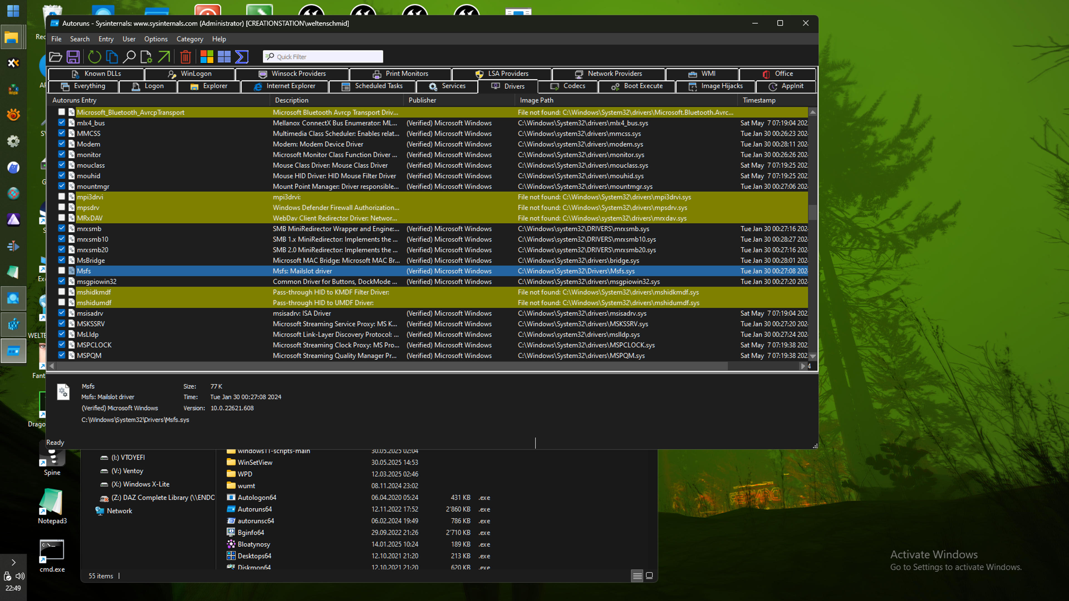This screenshot has width=1069, height=601.
Task: Select the WinSetView folder in Explorer
Action: click(255, 462)
